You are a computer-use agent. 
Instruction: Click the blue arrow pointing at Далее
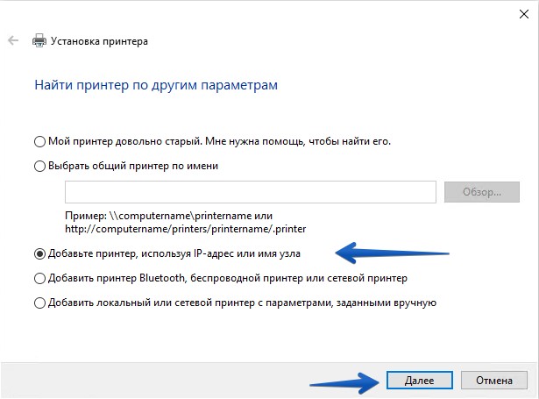pos(342,381)
